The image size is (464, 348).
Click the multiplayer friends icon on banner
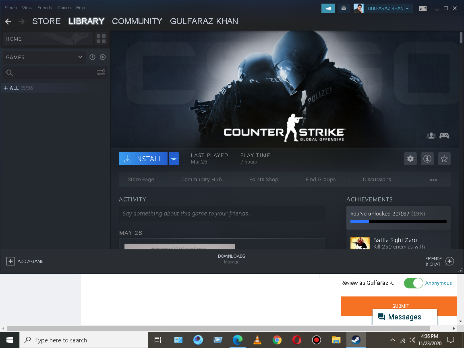tap(431, 135)
